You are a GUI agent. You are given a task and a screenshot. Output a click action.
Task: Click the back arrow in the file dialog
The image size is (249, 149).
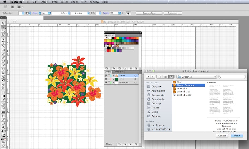click(148, 77)
